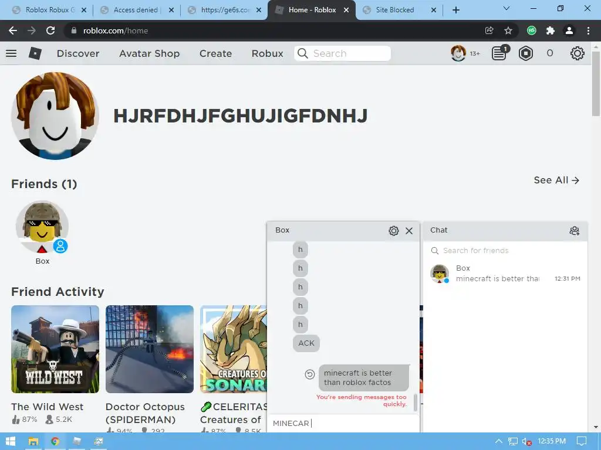Image resolution: width=601 pixels, height=450 pixels.
Task: Open The Wild West game thumbnail
Action: pos(55,349)
